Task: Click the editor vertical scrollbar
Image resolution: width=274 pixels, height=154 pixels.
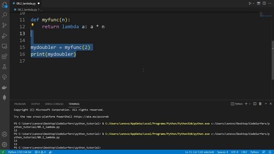Action: [x=273, y=60]
